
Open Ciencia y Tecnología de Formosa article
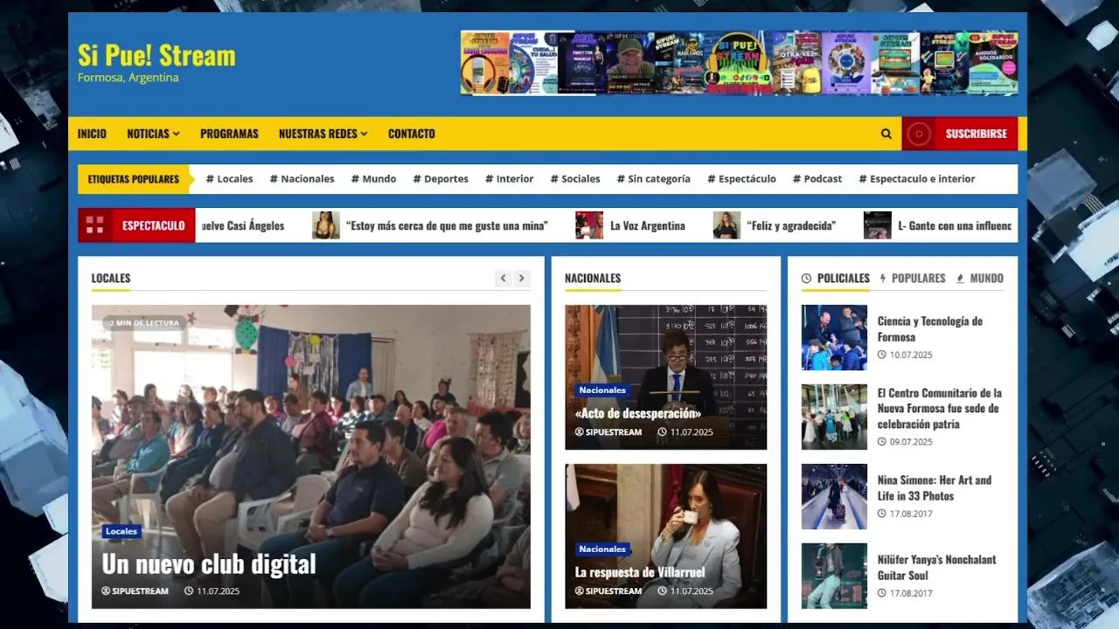coord(930,328)
